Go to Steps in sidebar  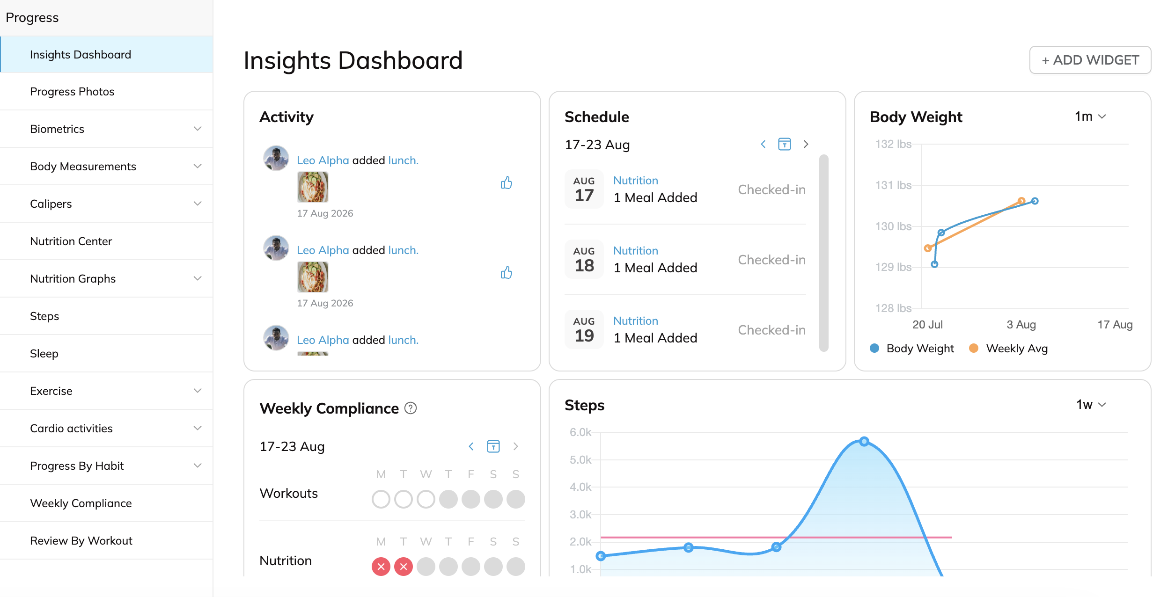click(106, 316)
